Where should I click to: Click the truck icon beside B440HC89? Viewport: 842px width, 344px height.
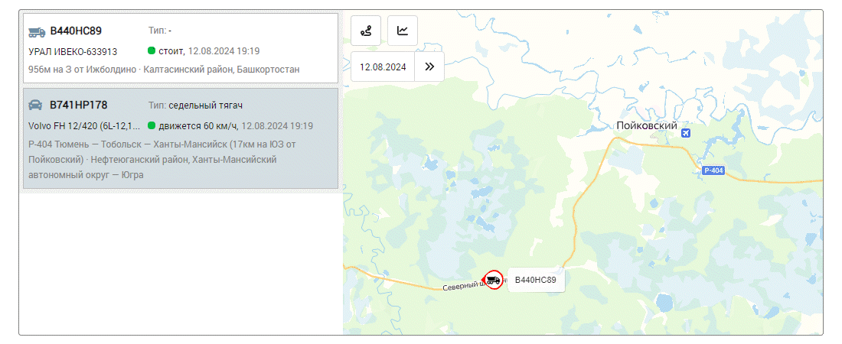coord(37,31)
